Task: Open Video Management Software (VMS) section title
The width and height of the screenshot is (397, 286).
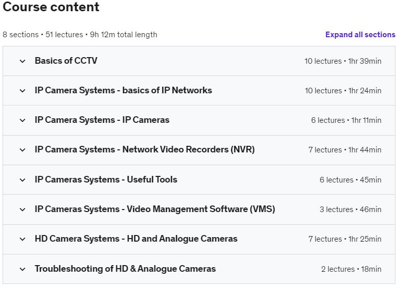Action: pyautogui.click(x=155, y=209)
